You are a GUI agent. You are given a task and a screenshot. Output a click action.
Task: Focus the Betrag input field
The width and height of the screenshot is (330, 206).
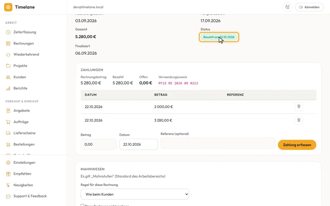pyautogui.click(x=99, y=144)
